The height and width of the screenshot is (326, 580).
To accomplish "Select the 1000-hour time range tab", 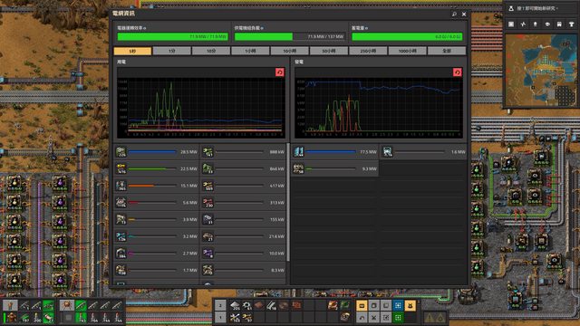I will click(407, 51).
